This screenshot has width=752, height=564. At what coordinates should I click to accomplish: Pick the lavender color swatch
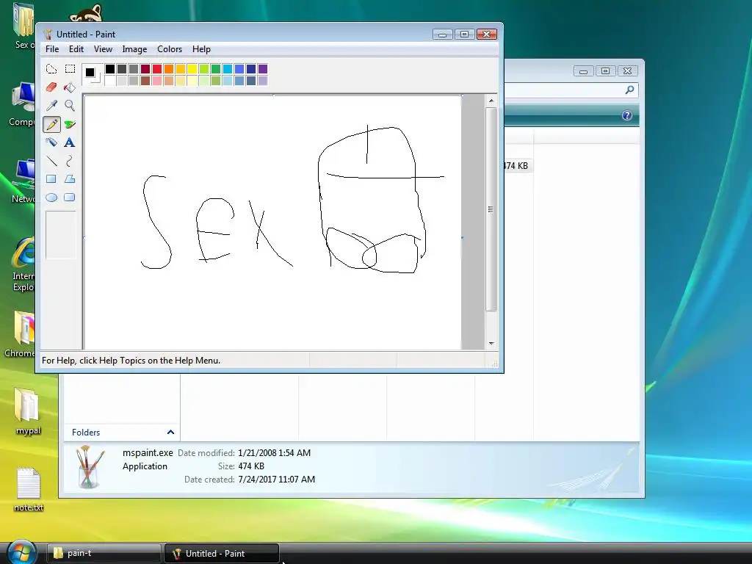(x=263, y=81)
